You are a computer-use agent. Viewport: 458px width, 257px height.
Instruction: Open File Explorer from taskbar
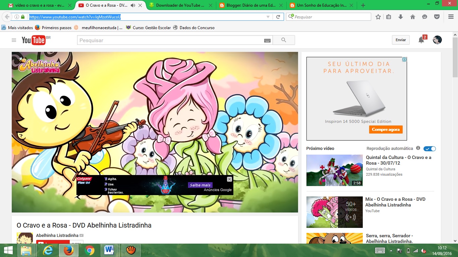(26, 250)
